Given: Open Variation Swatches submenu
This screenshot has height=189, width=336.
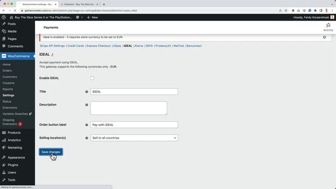Looking at the screenshot, I should 17,114.
